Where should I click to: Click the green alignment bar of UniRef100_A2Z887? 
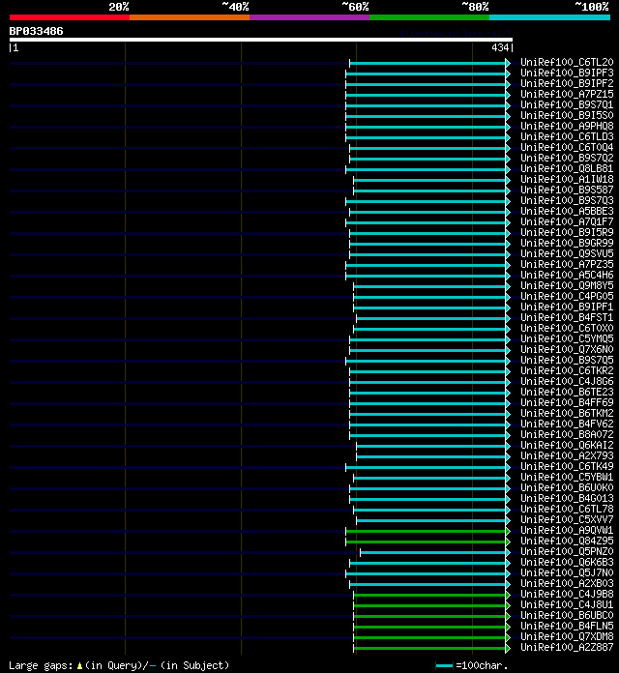pos(430,649)
